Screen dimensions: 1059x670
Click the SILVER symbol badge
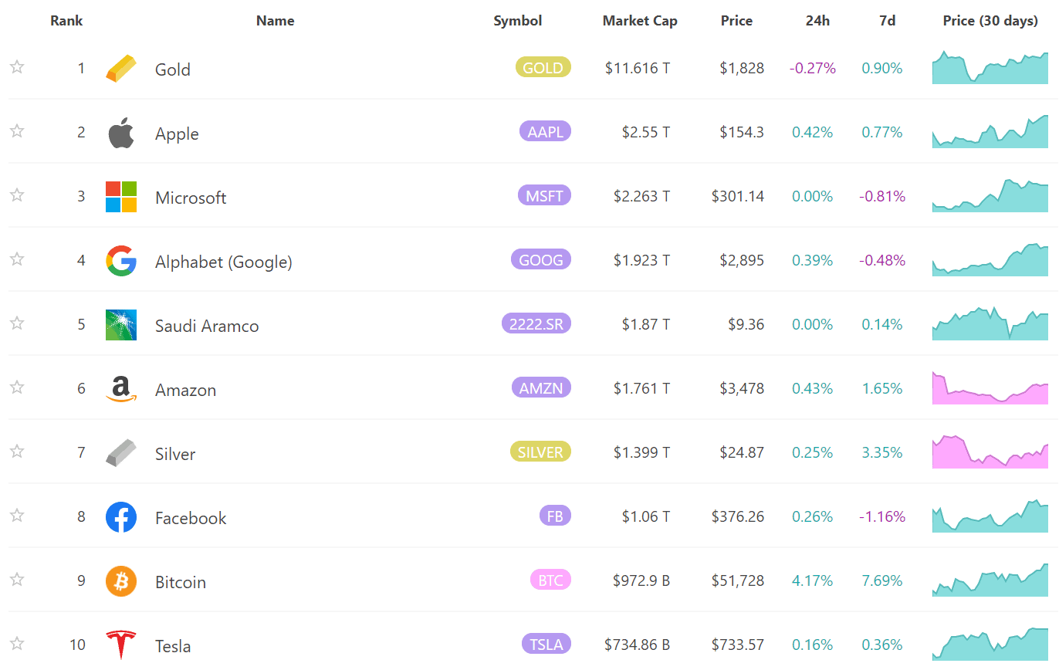(540, 452)
